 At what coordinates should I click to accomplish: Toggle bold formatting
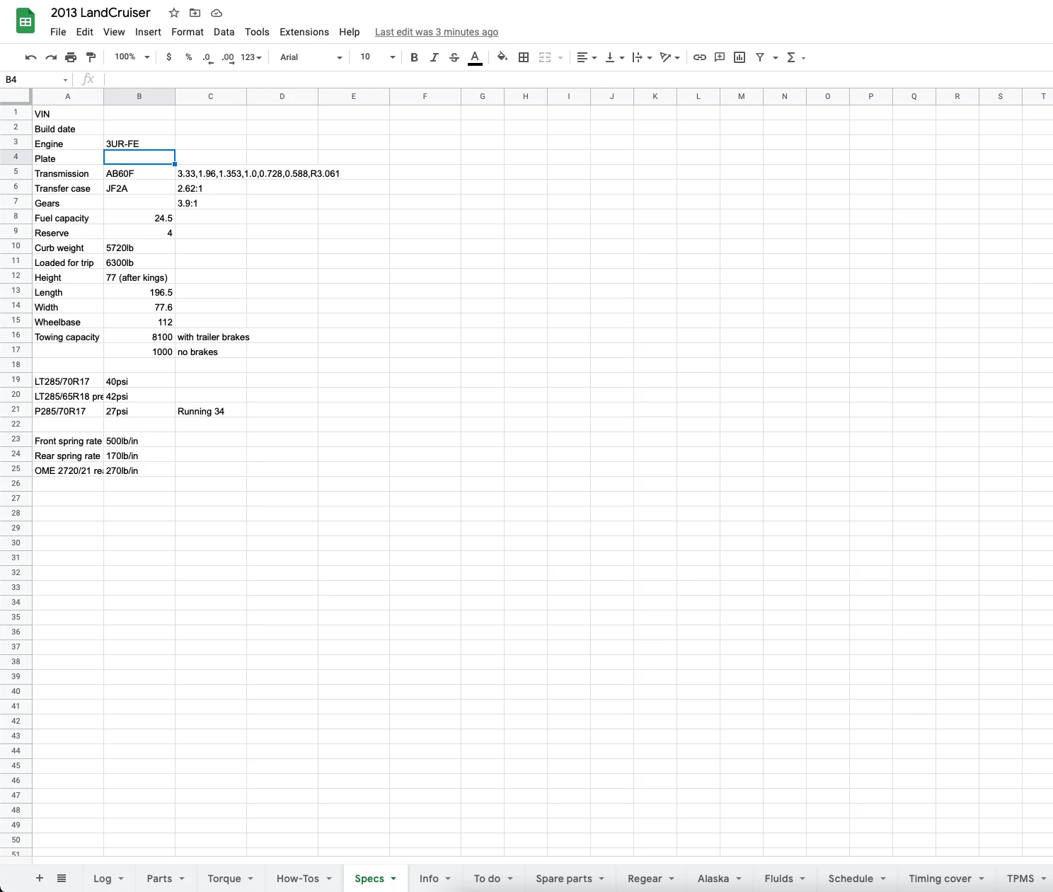[414, 57]
